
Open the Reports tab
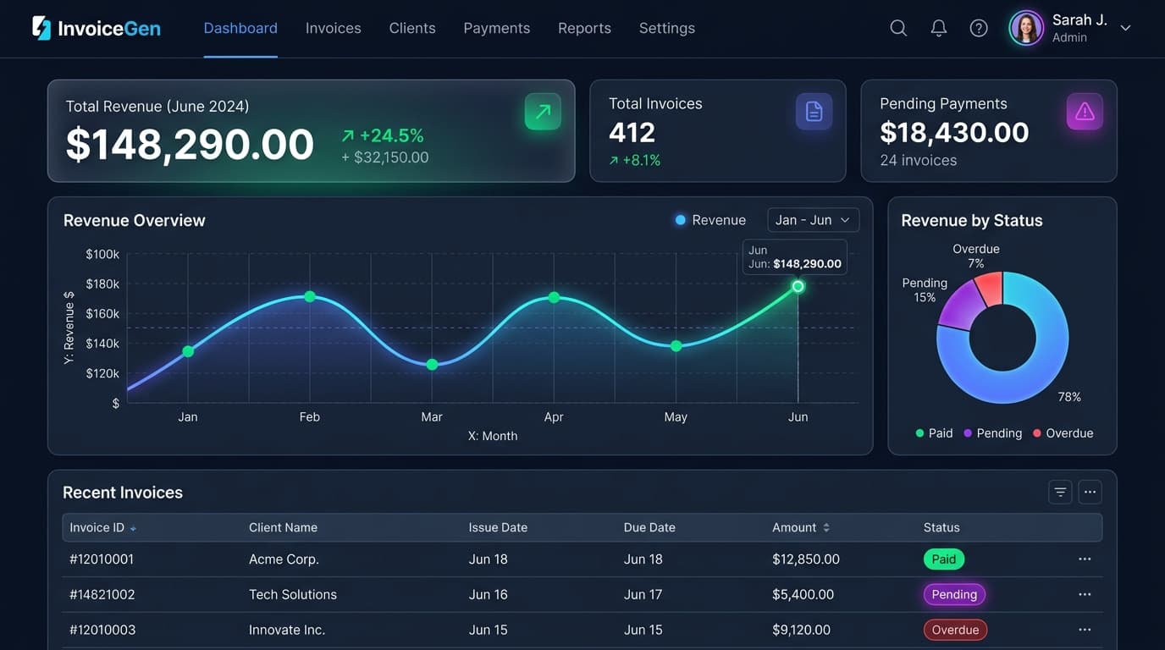[x=584, y=28]
